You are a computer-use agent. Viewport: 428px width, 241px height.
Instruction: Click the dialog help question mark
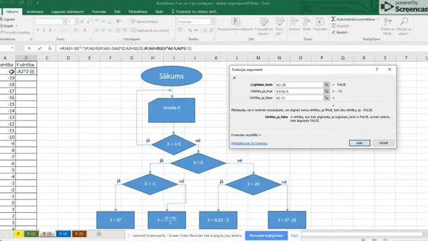377,70
